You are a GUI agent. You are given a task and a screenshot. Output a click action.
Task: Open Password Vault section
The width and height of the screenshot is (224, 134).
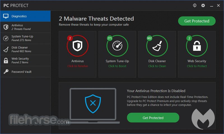coord(25,72)
